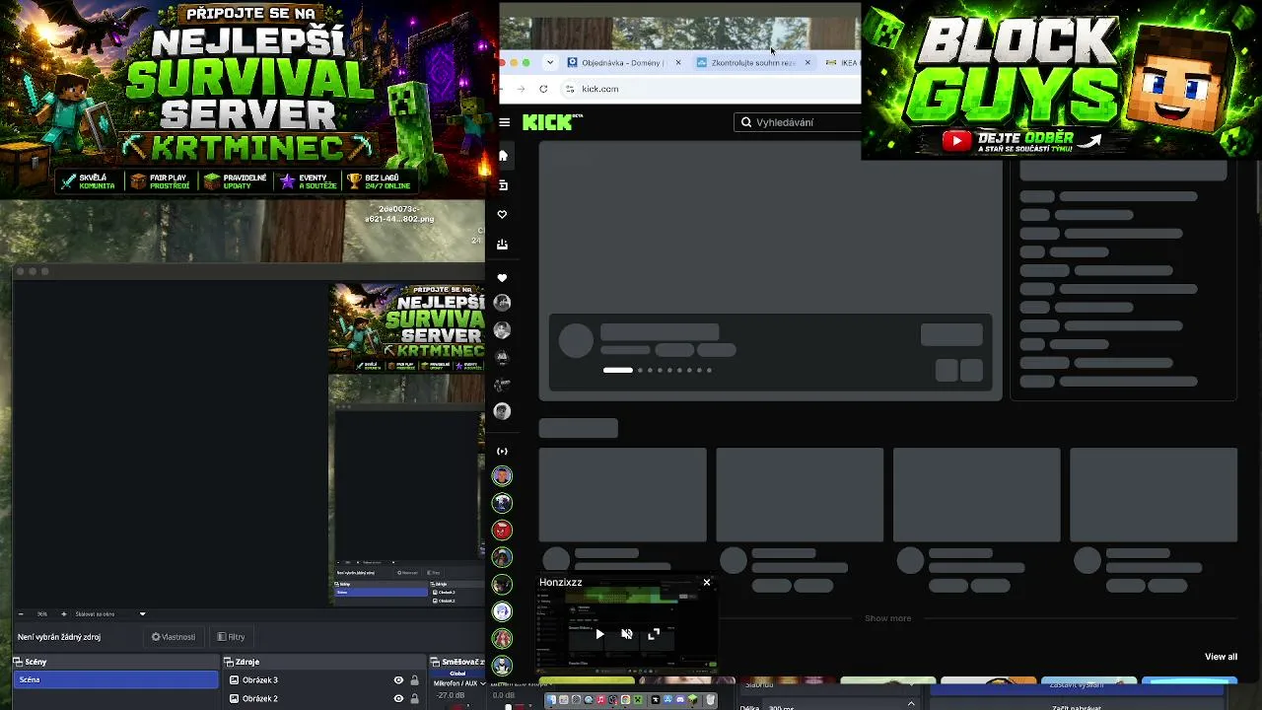Open the Kick hamburger menu
The image size is (1262, 710).
pos(504,122)
